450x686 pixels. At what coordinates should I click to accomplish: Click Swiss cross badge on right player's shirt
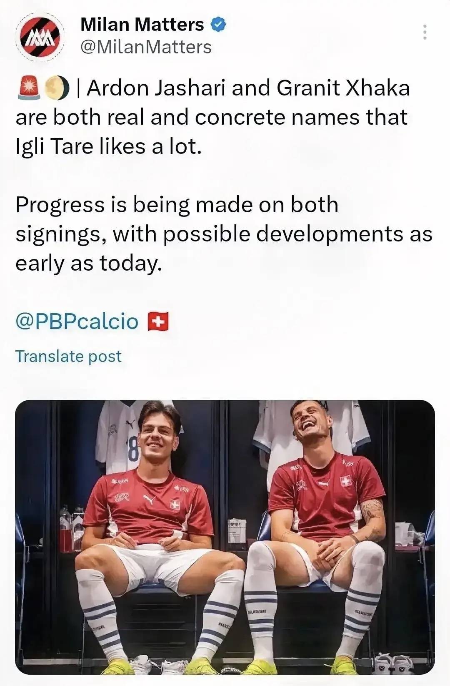tap(345, 481)
